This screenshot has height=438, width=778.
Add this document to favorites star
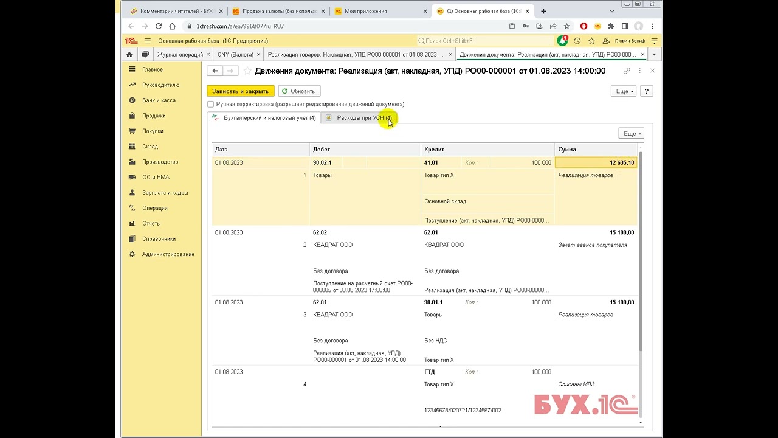click(x=247, y=71)
